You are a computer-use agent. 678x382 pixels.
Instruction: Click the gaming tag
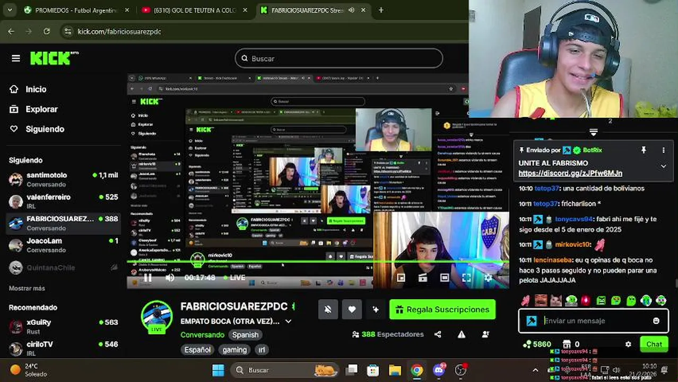[234, 350]
